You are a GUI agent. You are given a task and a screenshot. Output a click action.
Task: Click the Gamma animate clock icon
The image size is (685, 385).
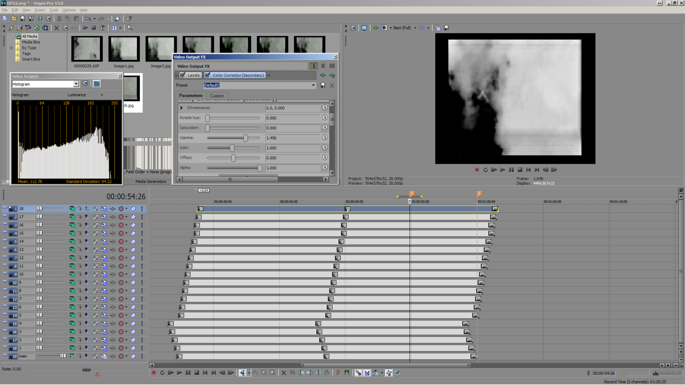325,138
